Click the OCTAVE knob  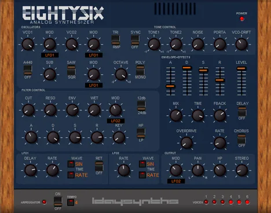click(121, 74)
